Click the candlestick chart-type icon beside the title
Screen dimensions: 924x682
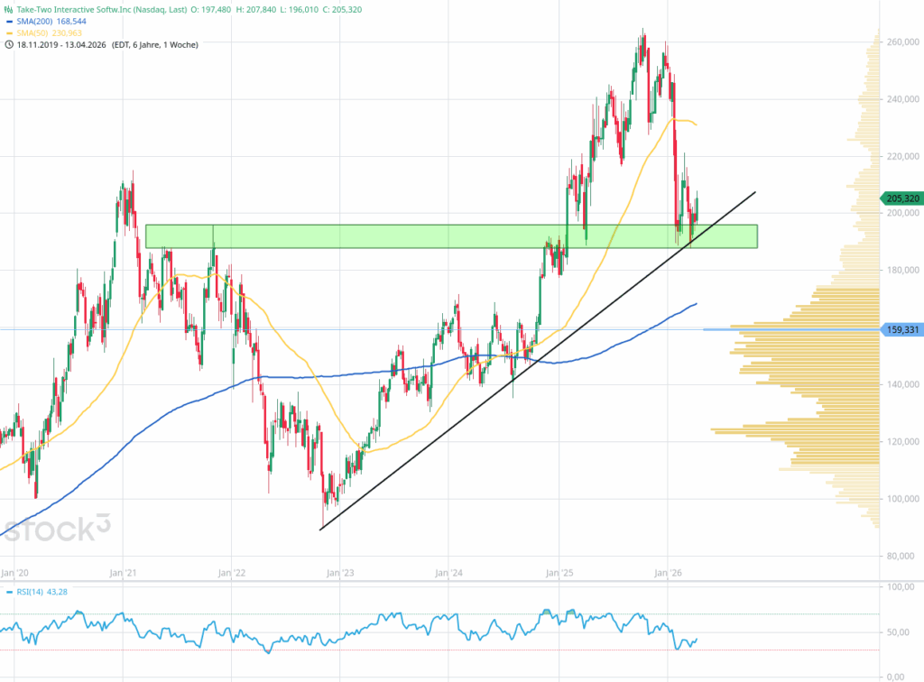(x=9, y=9)
